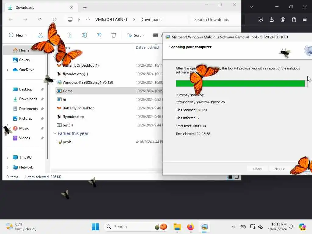The image size is (312, 234).
Task: Click the Cut scissors icon in Explorer toolbar
Action: coord(41,35)
